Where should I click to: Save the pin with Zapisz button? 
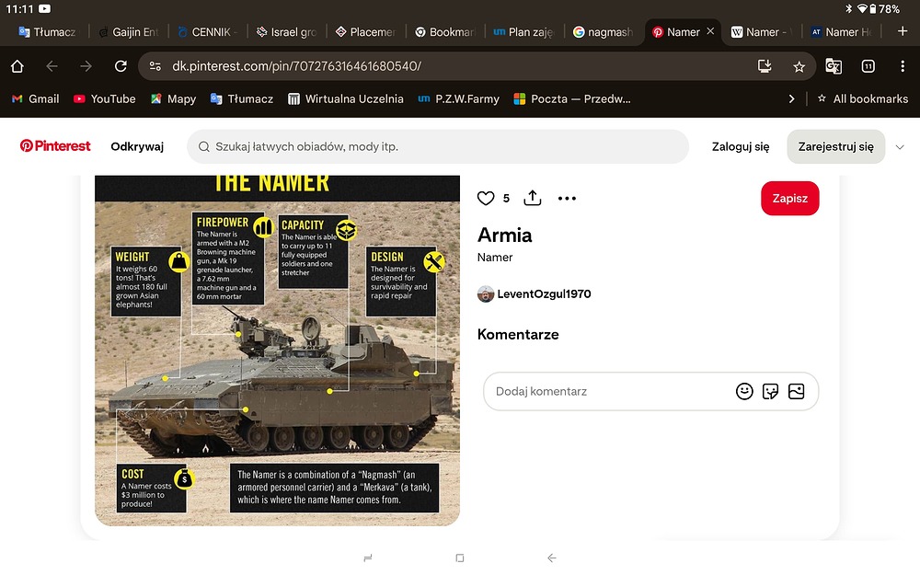[789, 199]
